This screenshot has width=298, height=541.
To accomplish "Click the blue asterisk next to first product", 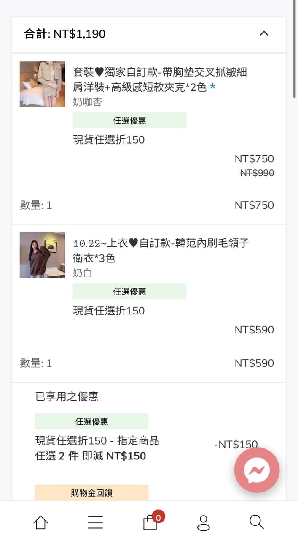I will click(x=212, y=87).
